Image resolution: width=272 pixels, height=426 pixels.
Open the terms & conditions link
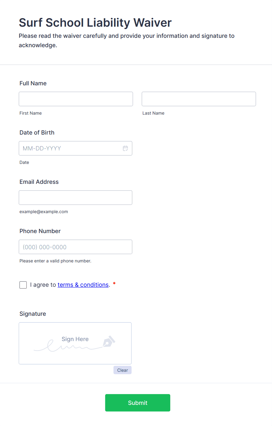(x=83, y=285)
